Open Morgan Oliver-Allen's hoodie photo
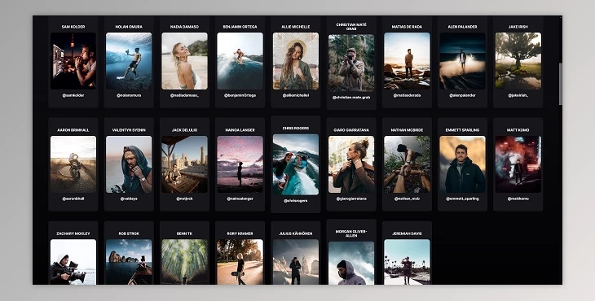595x301 pixels. 351,263
